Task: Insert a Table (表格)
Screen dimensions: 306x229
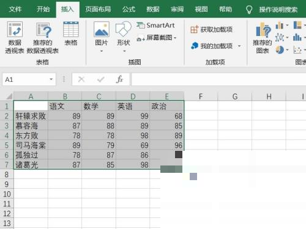Action: 71,34
